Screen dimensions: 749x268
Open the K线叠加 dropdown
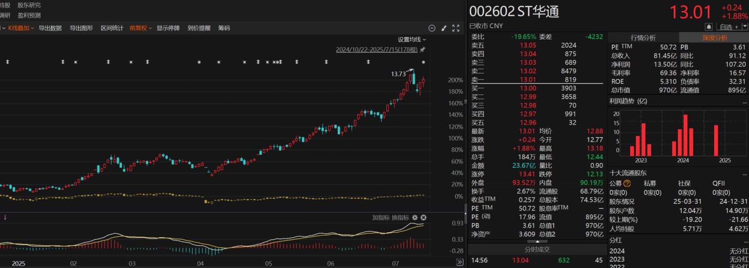[x=21, y=28]
